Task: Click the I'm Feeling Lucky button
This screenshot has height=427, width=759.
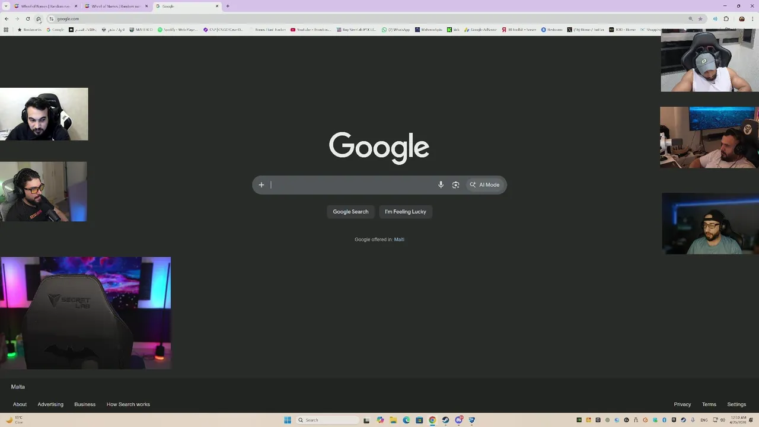Action: point(406,212)
